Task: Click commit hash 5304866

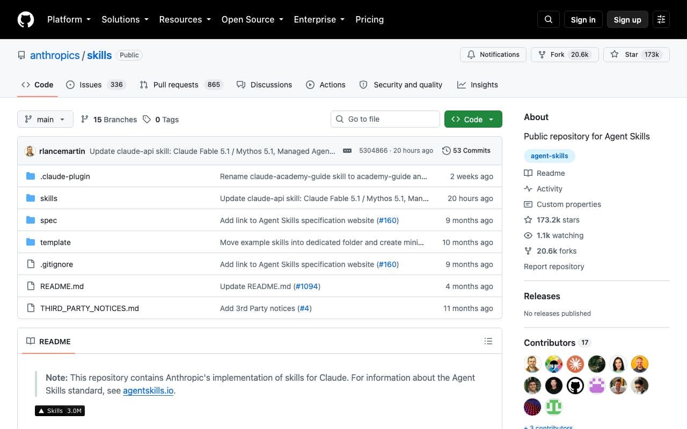Action: [x=373, y=151]
